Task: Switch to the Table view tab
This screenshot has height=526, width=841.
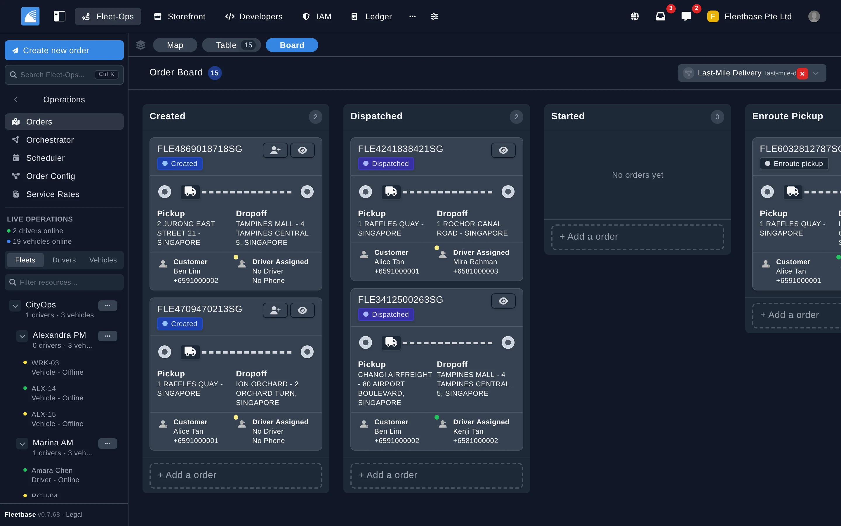Action: click(232, 45)
